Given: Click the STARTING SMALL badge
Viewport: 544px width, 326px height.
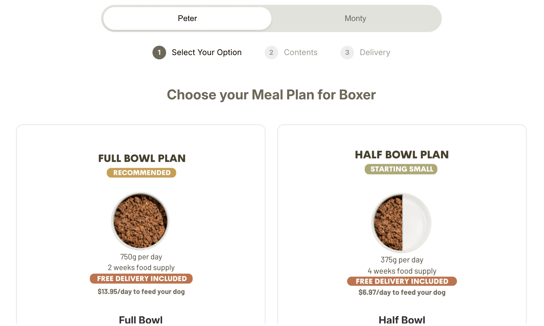Looking at the screenshot, I should click(401, 169).
